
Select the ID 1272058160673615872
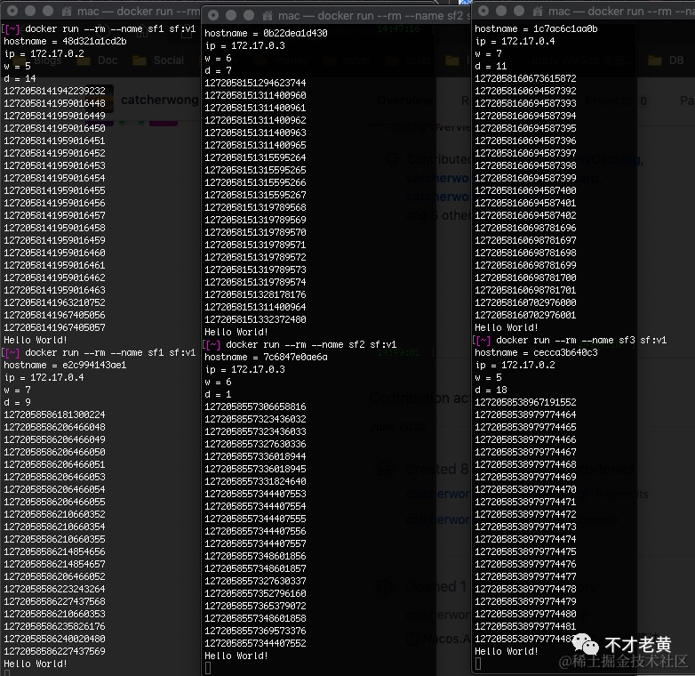pyautogui.click(x=525, y=78)
